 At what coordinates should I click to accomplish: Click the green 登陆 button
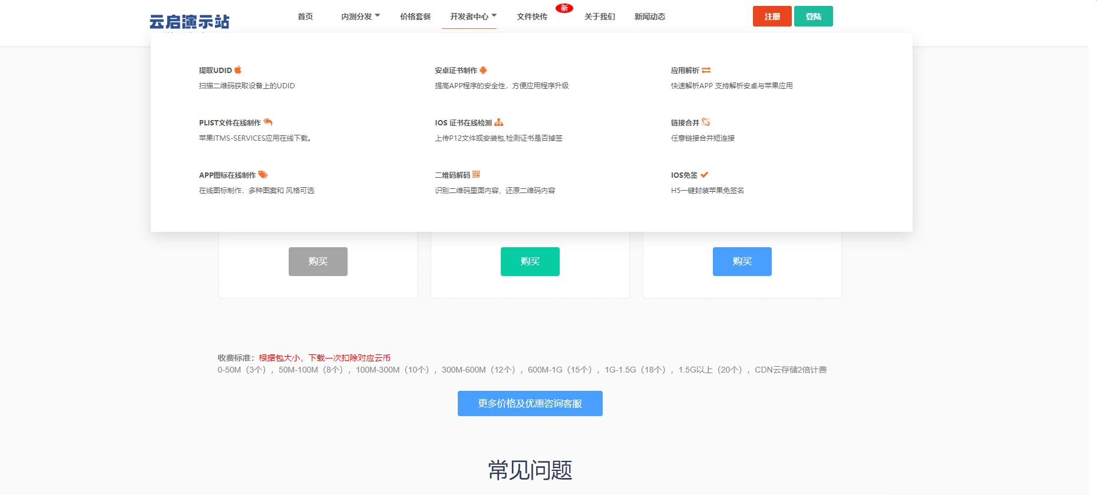814,16
